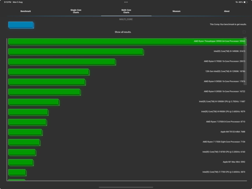Tap the three-dot multitasking menu at top
The width and height of the screenshot is (252, 189).
pos(126,2)
